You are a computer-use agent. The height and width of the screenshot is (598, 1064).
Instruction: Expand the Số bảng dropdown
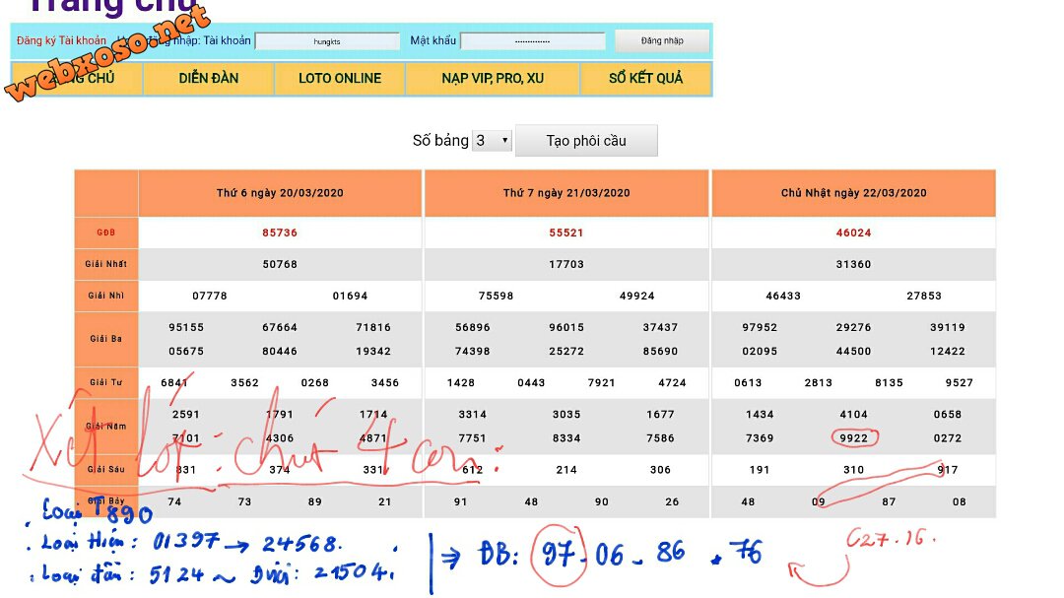point(492,141)
